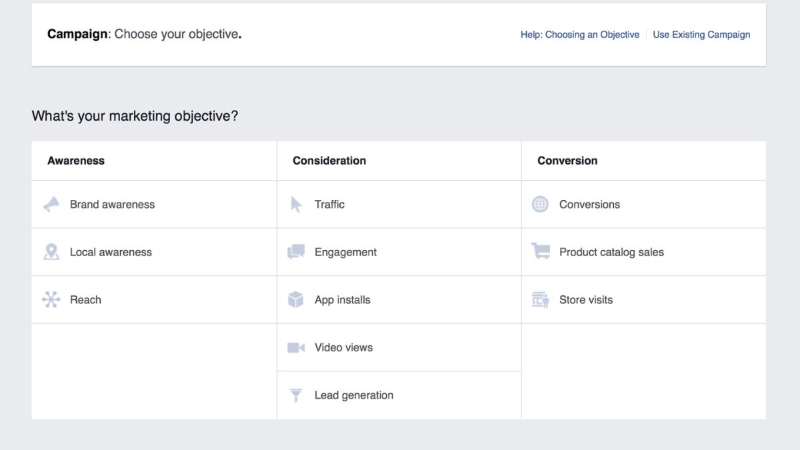Click Use Existing Campaign

pos(701,34)
